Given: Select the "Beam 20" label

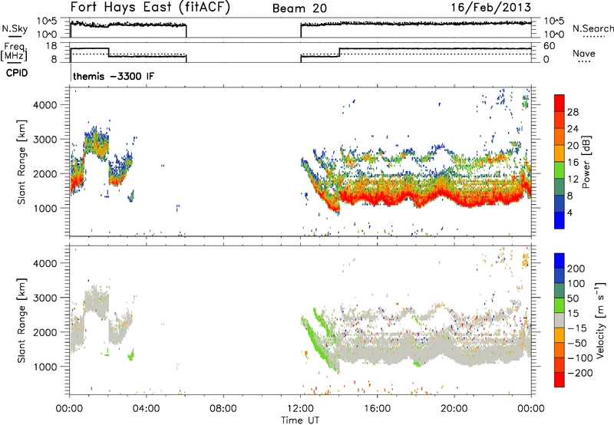Looking at the screenshot, I should tap(299, 8).
